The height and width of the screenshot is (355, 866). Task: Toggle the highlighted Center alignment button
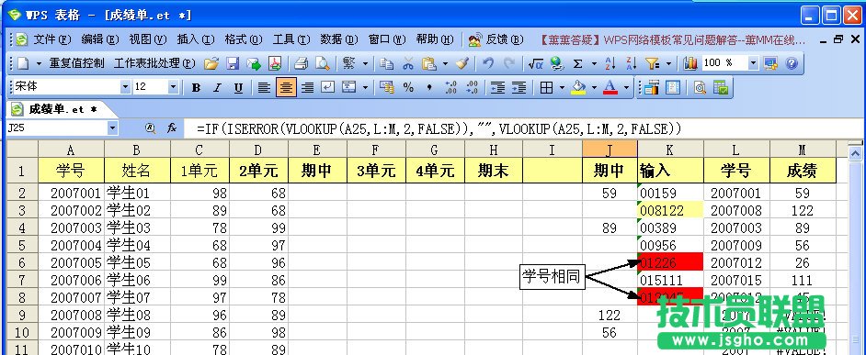(x=286, y=87)
